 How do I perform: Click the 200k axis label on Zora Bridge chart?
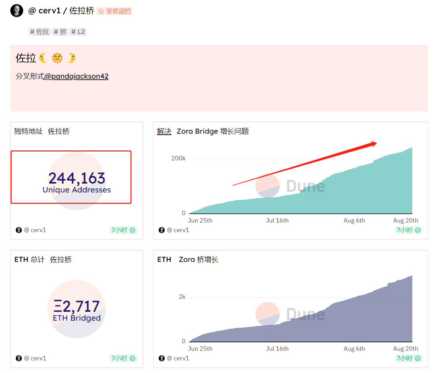(178, 158)
